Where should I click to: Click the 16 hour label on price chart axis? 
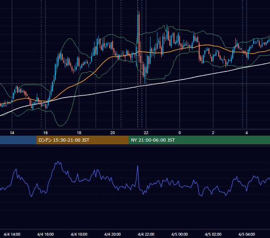coord(45,133)
